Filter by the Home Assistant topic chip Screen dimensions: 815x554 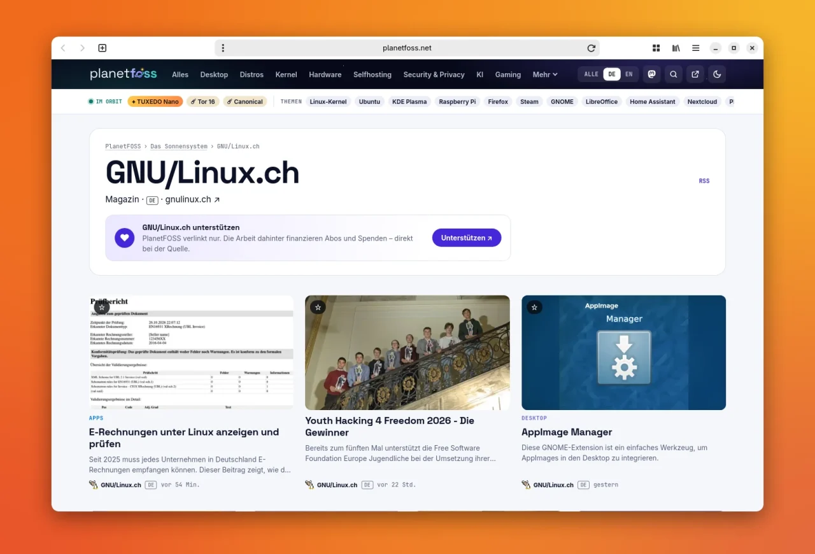[x=653, y=102]
